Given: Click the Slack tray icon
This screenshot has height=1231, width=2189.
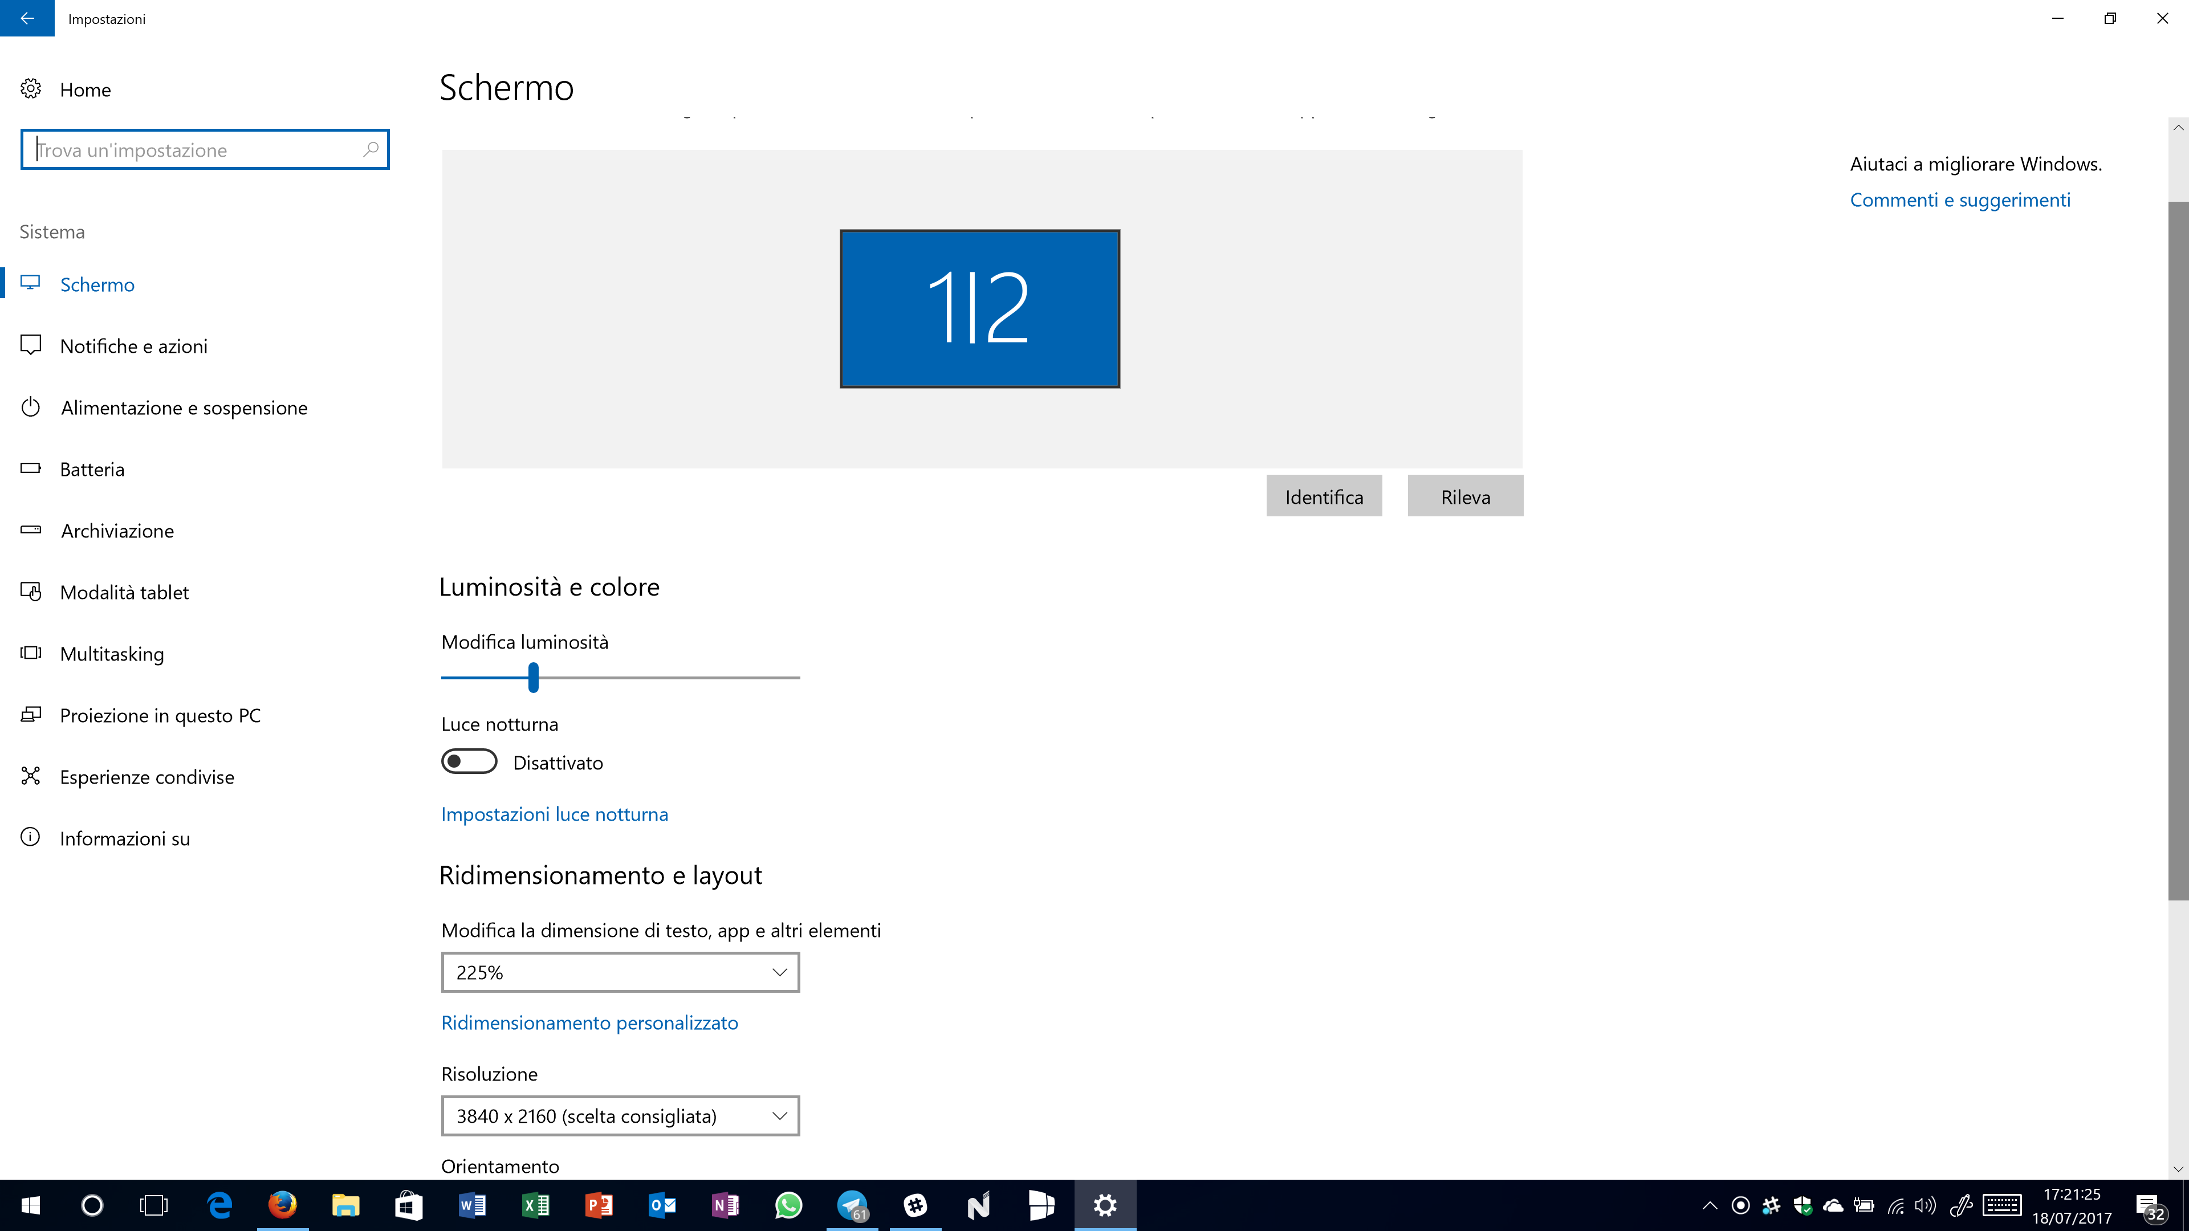Looking at the screenshot, I should [1771, 1205].
